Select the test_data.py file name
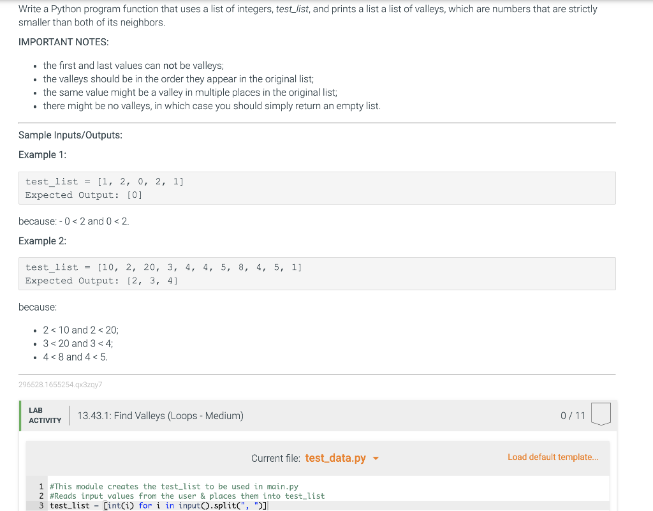 tap(335, 458)
